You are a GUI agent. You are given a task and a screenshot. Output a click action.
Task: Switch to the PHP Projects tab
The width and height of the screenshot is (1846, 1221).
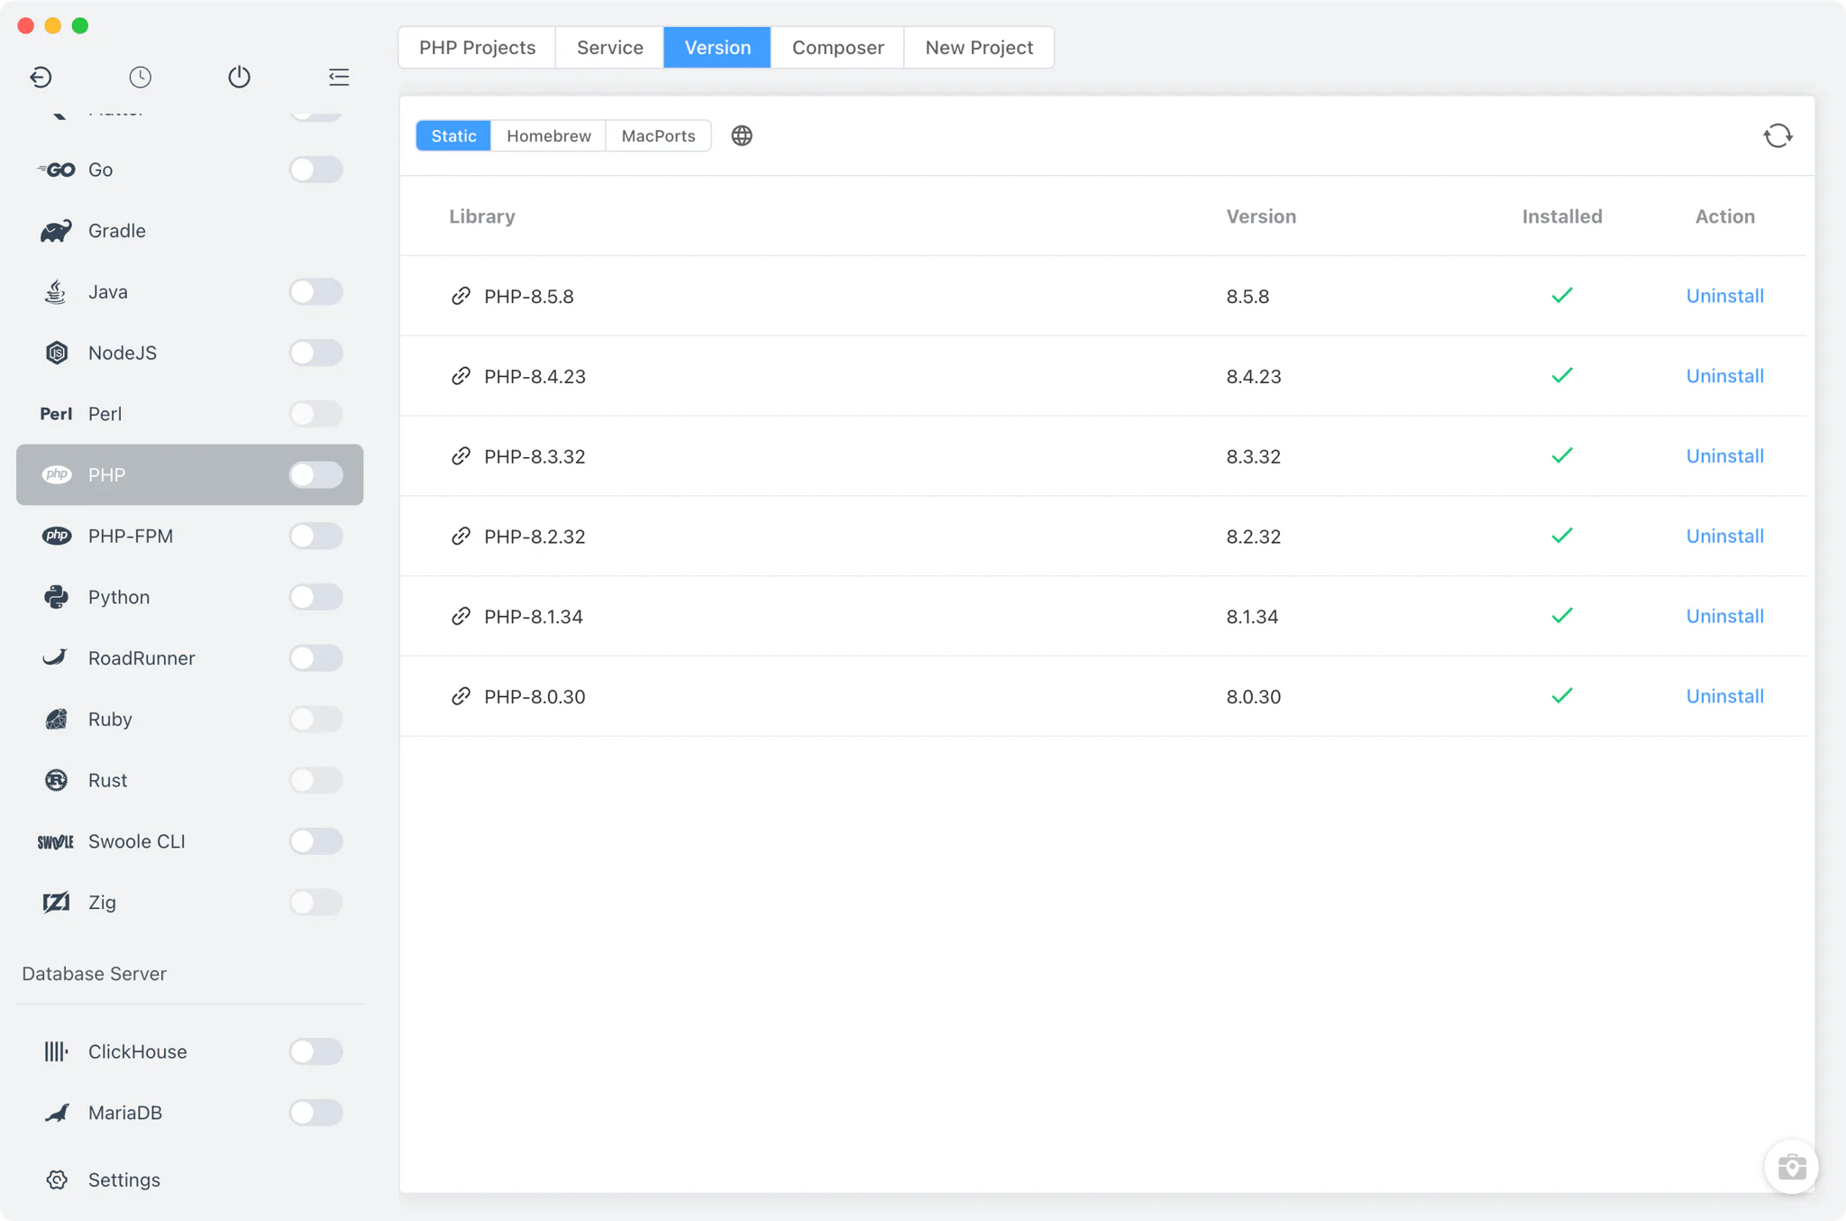[477, 47]
